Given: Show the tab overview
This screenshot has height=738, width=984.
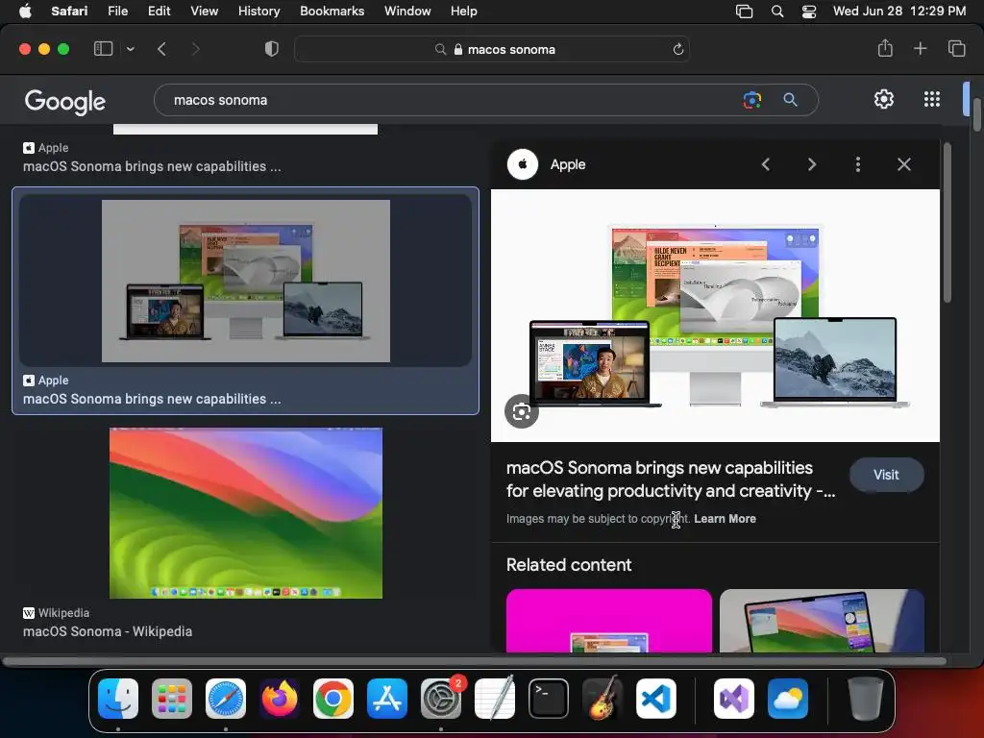Looking at the screenshot, I should pos(956,48).
